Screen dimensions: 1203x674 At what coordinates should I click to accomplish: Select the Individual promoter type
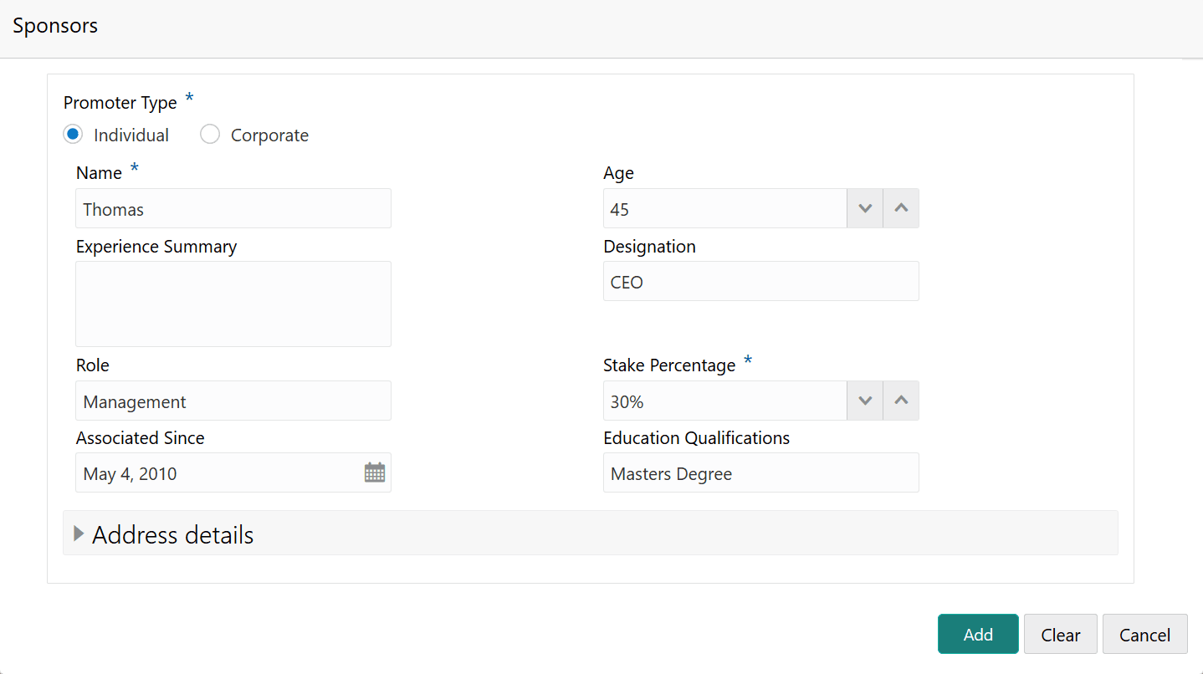click(74, 135)
